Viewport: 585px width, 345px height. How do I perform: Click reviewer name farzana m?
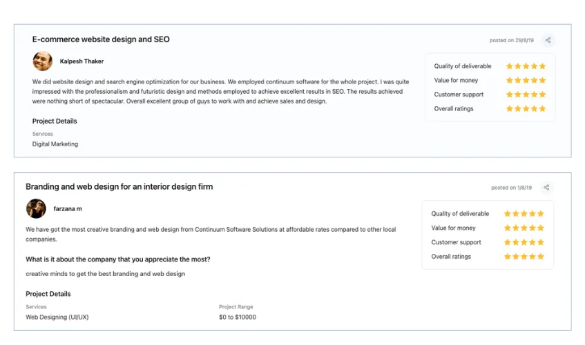pos(68,208)
